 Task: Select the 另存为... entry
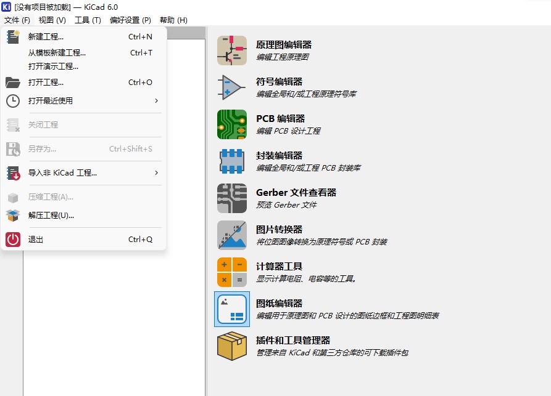coord(84,149)
